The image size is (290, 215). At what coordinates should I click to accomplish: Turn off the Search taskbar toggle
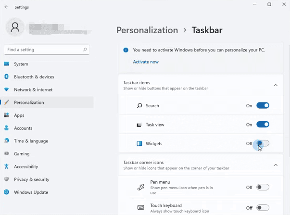click(263, 105)
